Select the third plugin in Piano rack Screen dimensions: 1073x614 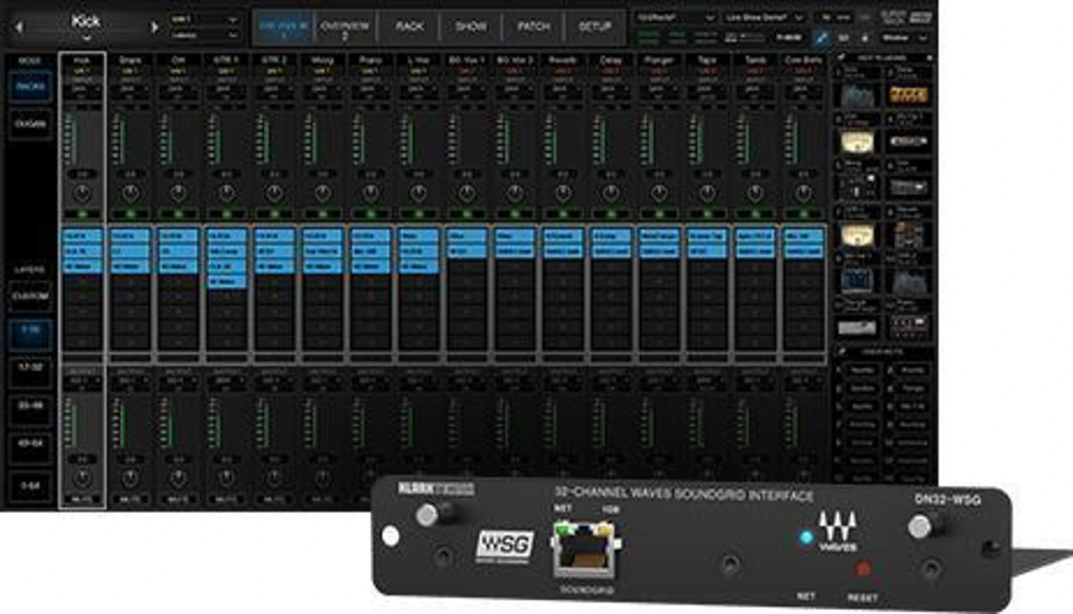pyautogui.click(x=370, y=266)
